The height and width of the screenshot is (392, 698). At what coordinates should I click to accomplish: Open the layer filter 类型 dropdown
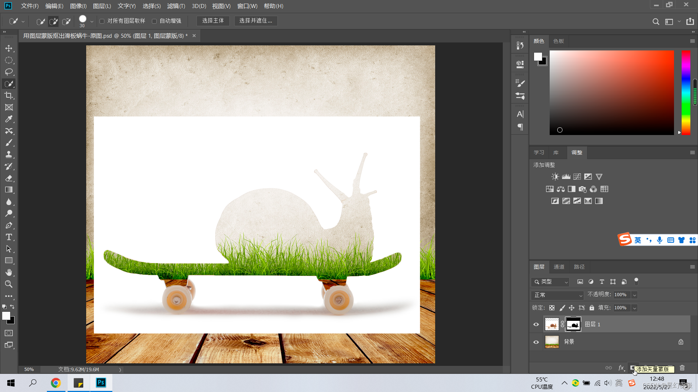click(550, 282)
